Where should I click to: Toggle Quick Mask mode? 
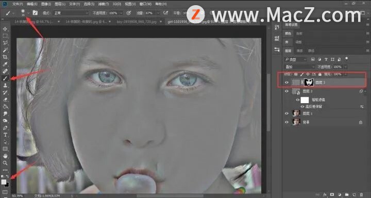tap(5, 192)
